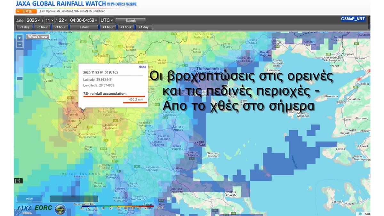The image size is (384, 216).
Task: Open the What's new notice
Action: pyautogui.click(x=38, y=36)
